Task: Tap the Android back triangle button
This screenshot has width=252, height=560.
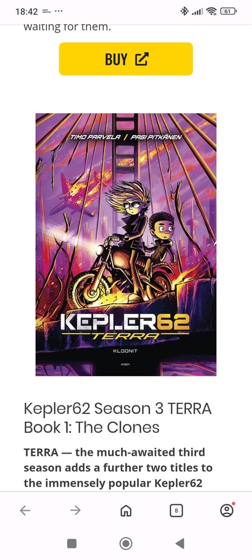Action: click(180, 544)
